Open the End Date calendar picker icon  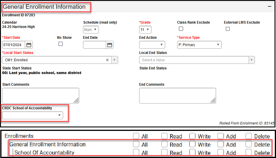pyautogui.click(x=110, y=45)
